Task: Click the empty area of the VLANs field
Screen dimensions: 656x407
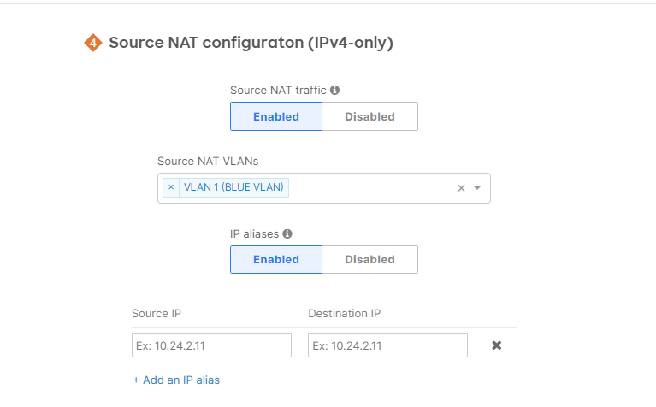Action: coord(368,188)
